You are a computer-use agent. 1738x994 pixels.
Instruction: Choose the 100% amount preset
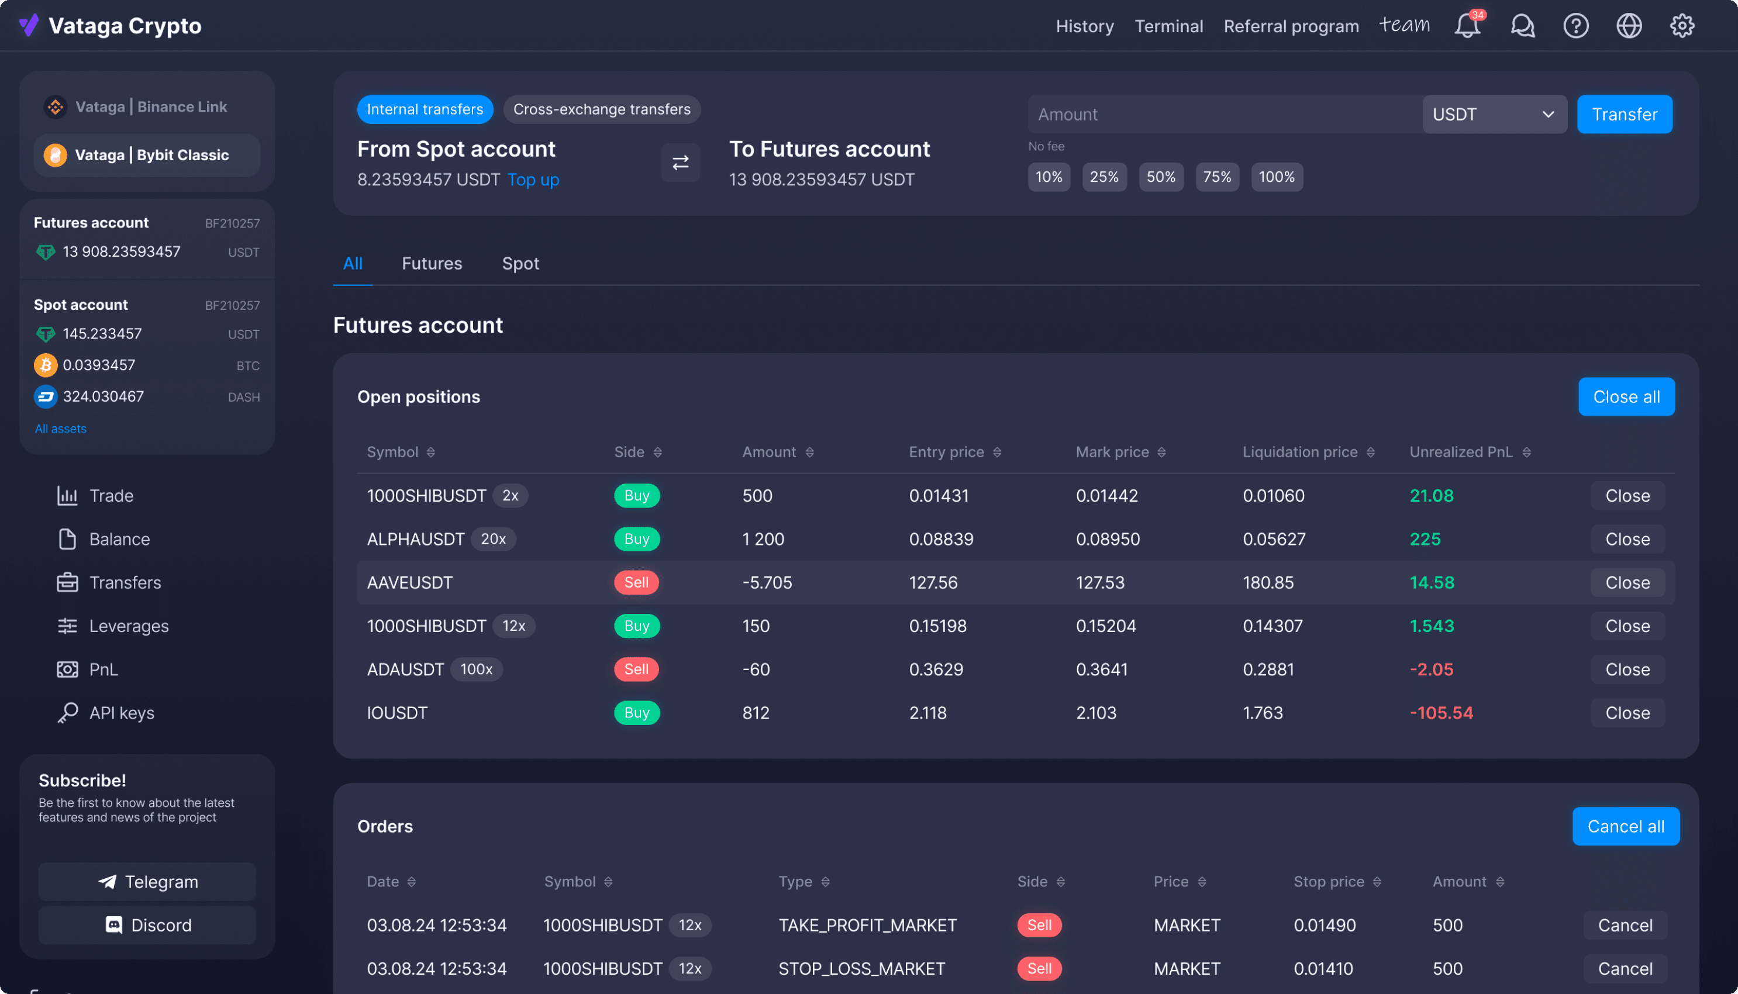coord(1277,177)
